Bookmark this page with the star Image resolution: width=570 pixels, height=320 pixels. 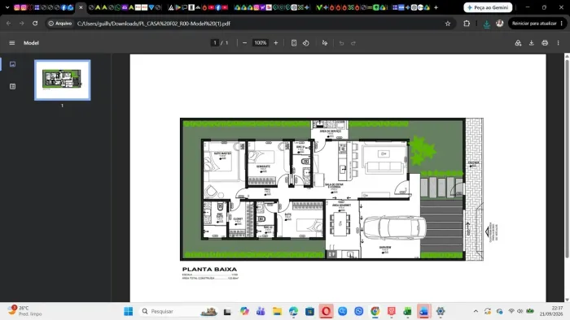[x=448, y=24]
